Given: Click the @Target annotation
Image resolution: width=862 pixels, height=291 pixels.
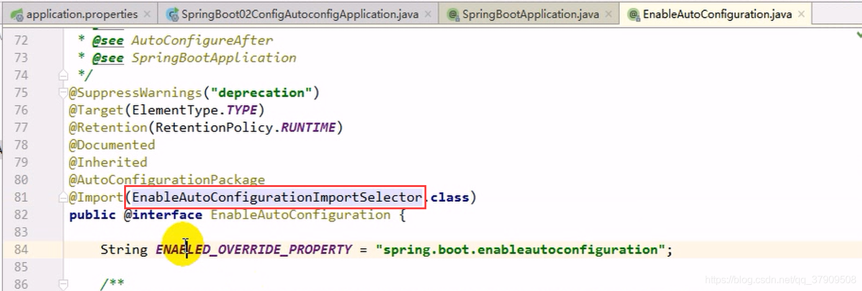Looking at the screenshot, I should (x=96, y=110).
